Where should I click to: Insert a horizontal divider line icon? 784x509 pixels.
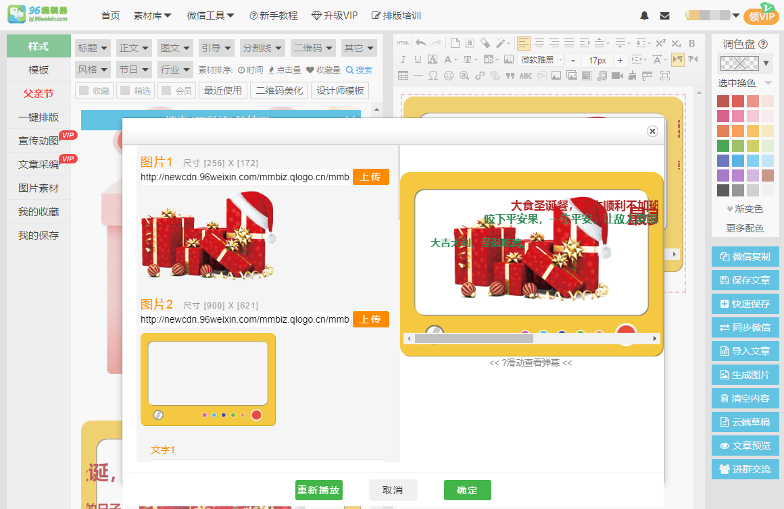coord(417,76)
